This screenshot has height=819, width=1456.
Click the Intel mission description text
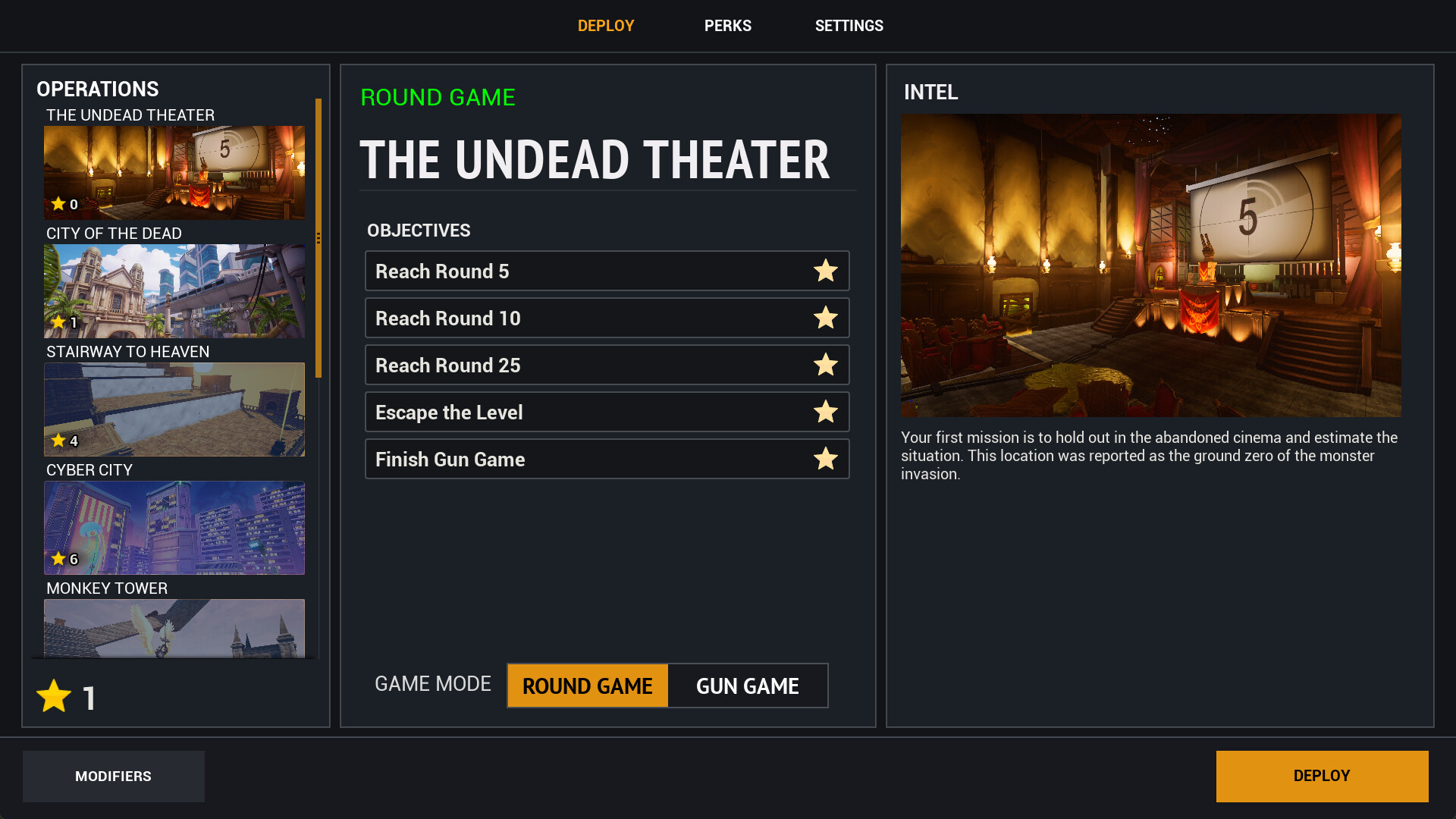click(x=1149, y=456)
